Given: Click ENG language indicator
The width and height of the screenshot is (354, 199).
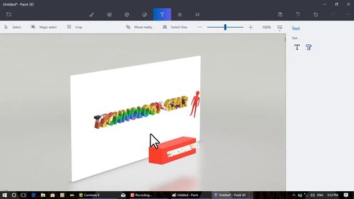Looking at the screenshot, I should [320, 195].
